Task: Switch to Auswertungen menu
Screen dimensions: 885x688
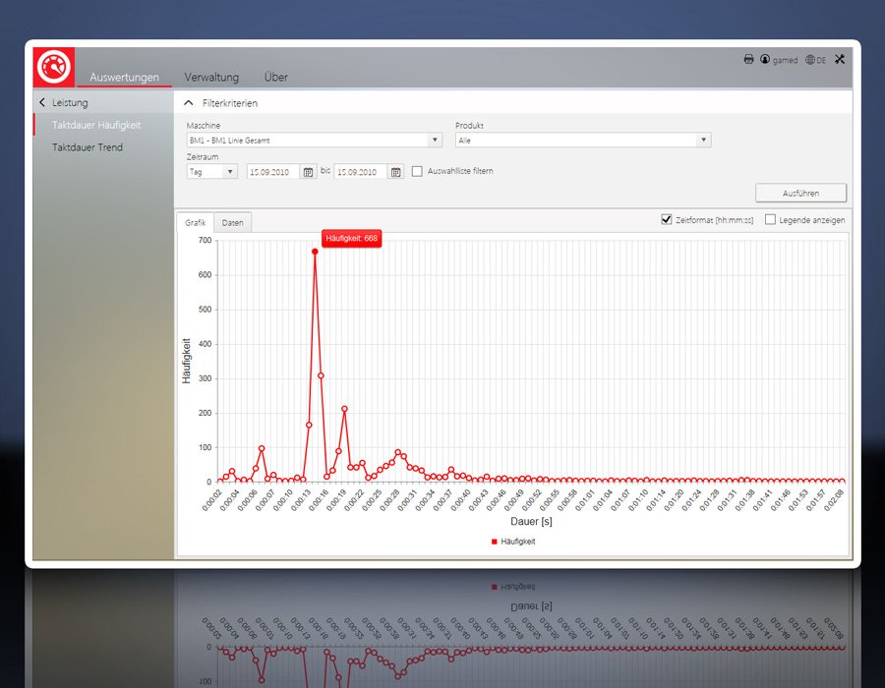Action: click(x=124, y=78)
